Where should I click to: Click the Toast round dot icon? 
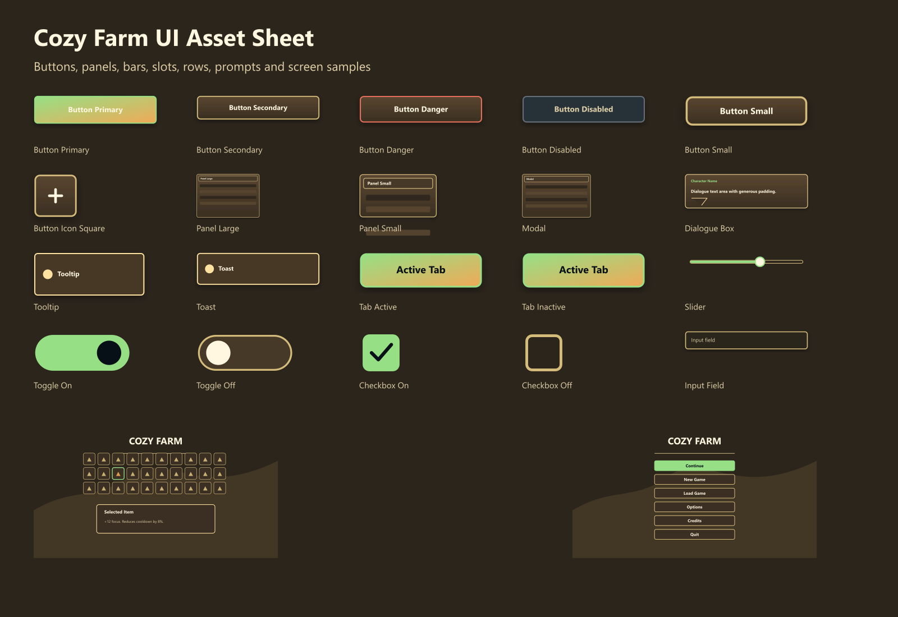tap(209, 269)
